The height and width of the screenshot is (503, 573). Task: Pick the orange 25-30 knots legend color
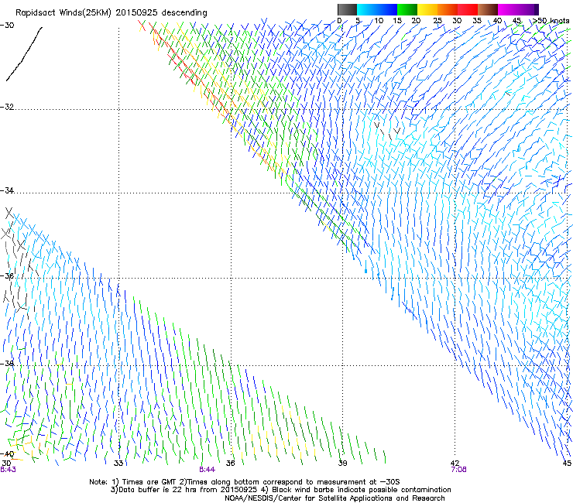448,9
